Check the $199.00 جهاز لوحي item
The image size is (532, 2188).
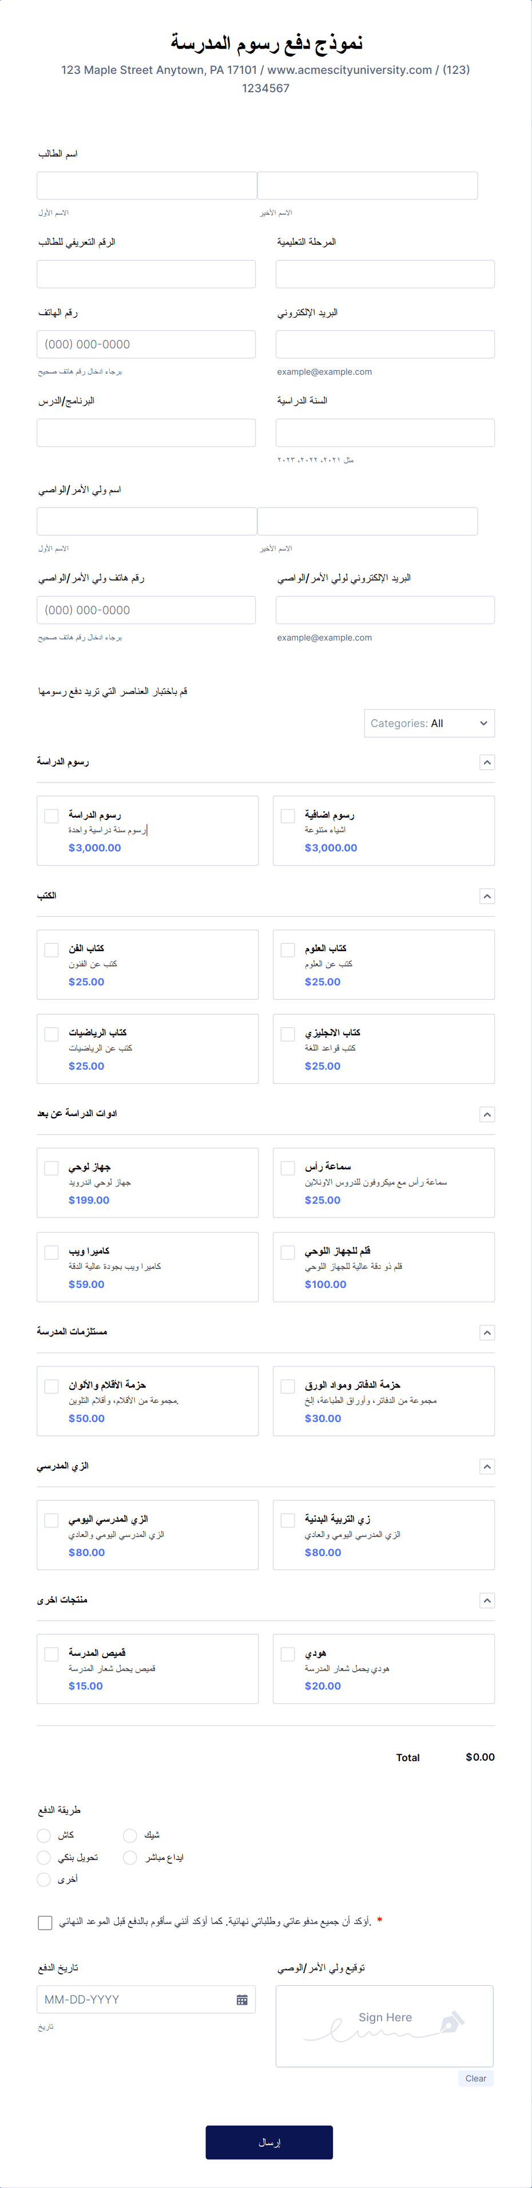pos(51,1168)
